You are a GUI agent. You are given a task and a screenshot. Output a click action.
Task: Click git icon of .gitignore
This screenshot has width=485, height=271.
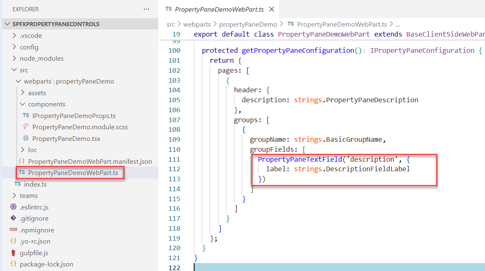click(x=13, y=218)
